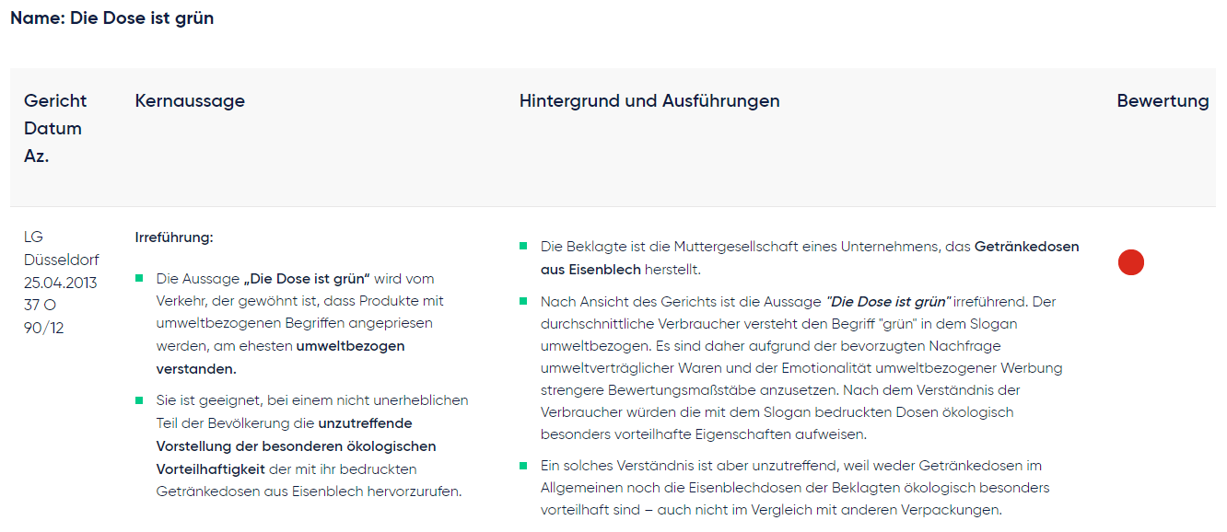The image size is (1227, 532).
Task: Click the case number "37 O 90/12"
Action: click(43, 316)
